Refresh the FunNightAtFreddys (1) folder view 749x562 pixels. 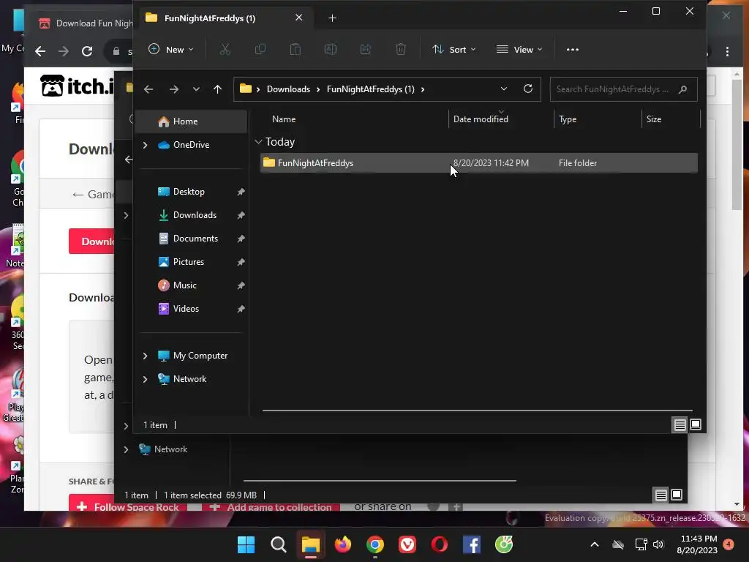click(x=528, y=89)
